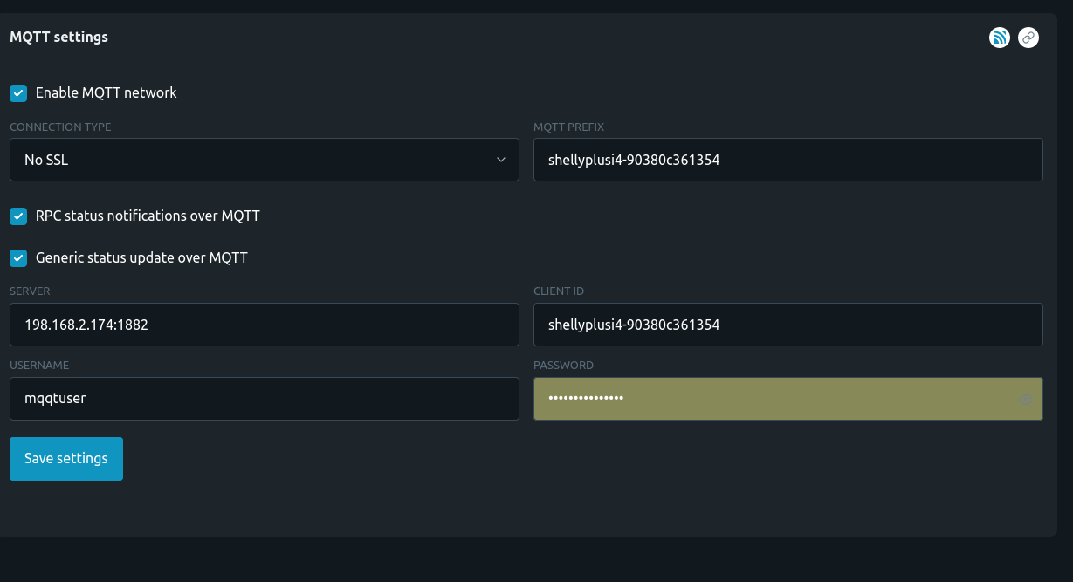The image size is (1073, 582).
Task: Click into the Client ID field
Action: pyautogui.click(x=788, y=325)
